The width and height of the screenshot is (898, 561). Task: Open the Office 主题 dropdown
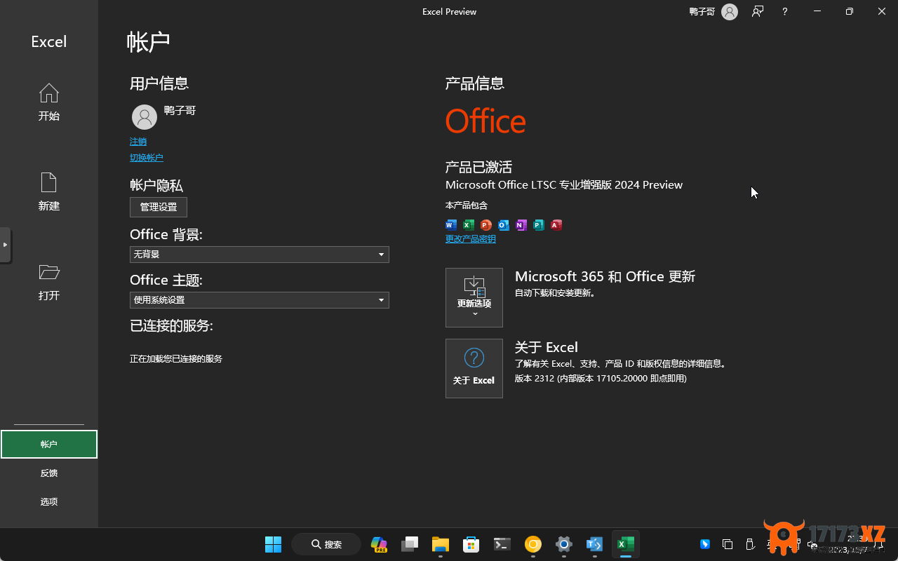tap(260, 300)
